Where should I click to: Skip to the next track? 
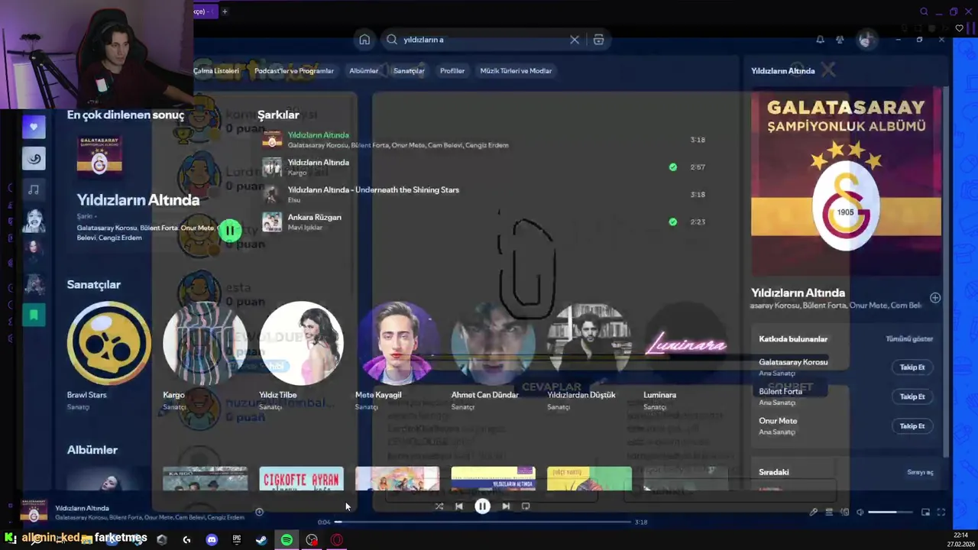[506, 506]
